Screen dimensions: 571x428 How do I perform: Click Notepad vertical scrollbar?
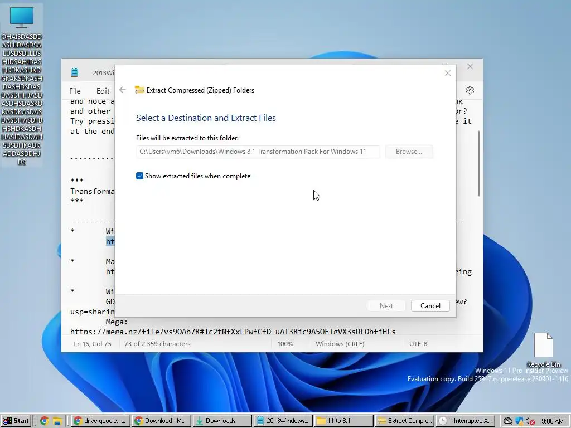click(479, 164)
